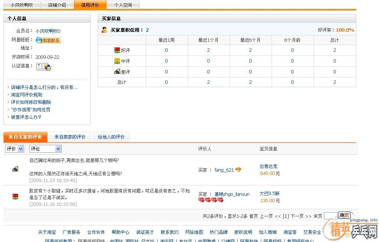This screenshot has width=379, height=242.
Task: Click the page number input field
Action: click(330, 216)
